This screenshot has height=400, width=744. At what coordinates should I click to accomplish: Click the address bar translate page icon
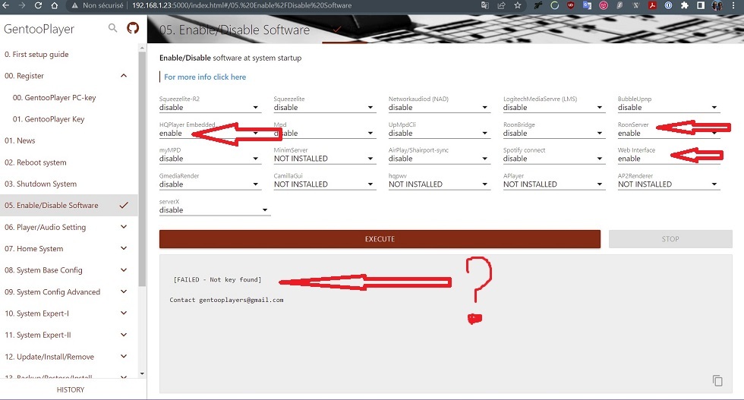coord(484,5)
